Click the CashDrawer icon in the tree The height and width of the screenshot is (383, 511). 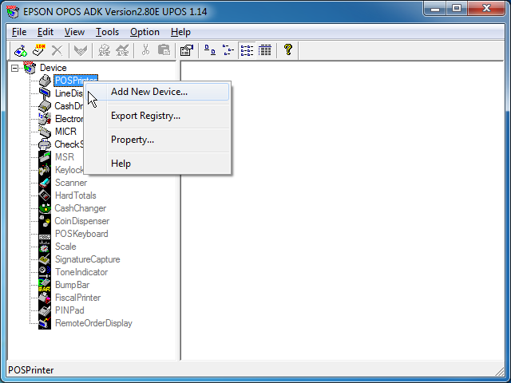coord(45,106)
